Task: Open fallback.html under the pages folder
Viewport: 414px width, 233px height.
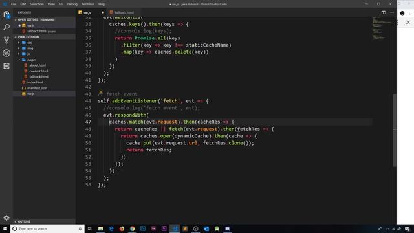Action: coord(39,76)
